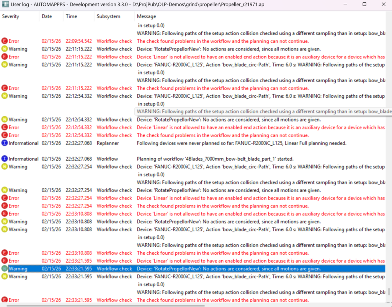Click the Message column header
The image size is (392, 307).
pyautogui.click(x=146, y=16)
